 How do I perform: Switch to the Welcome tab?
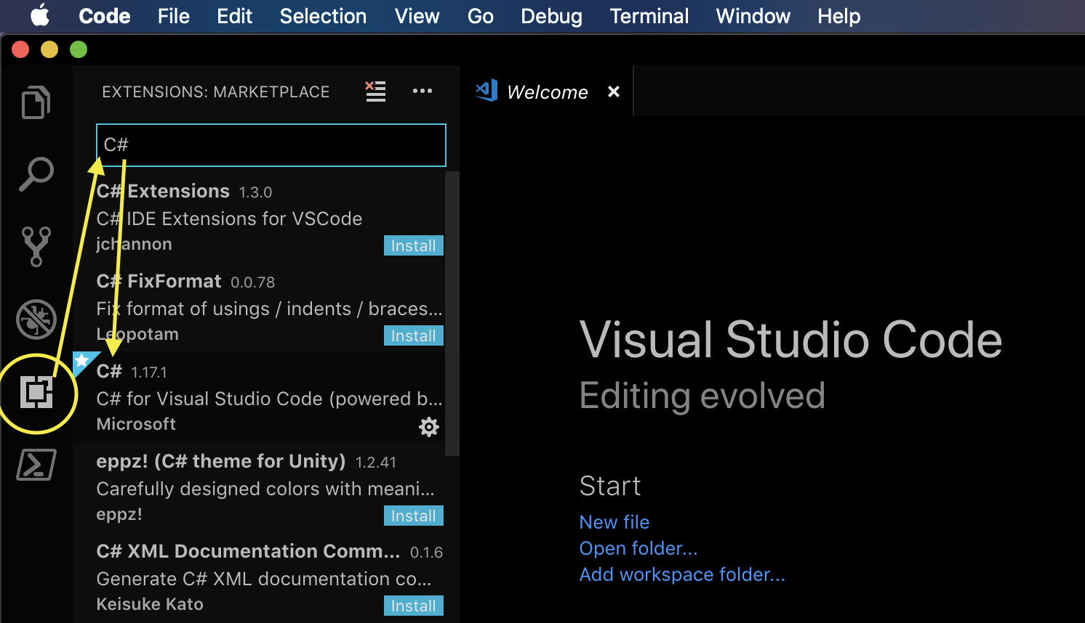[x=547, y=92]
